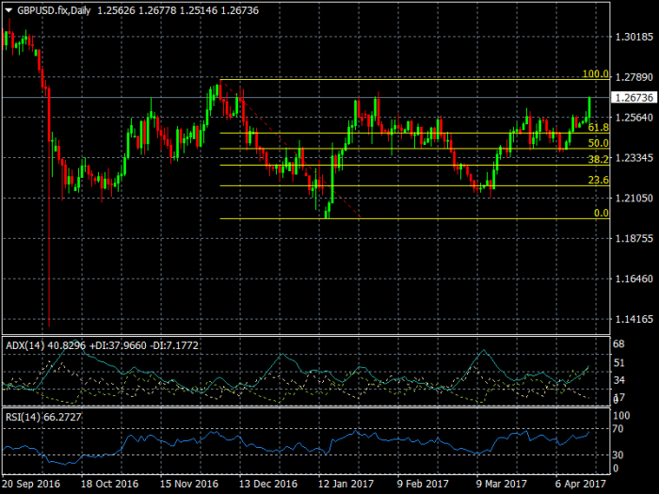Viewport: 659px width, 494px height.
Task: Click the 1.14165 price axis value
Action: (x=634, y=319)
